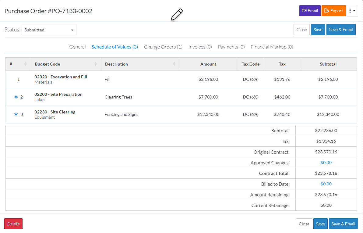Click the $7,700.00 amount cell
Screen dimensions: 363x233
tap(208, 97)
